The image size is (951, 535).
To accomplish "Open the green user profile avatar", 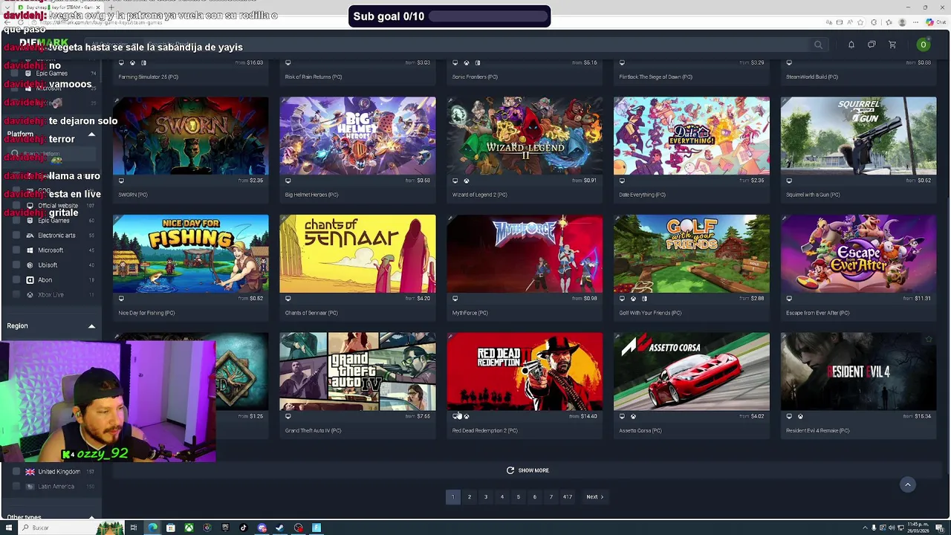I will 924,45.
